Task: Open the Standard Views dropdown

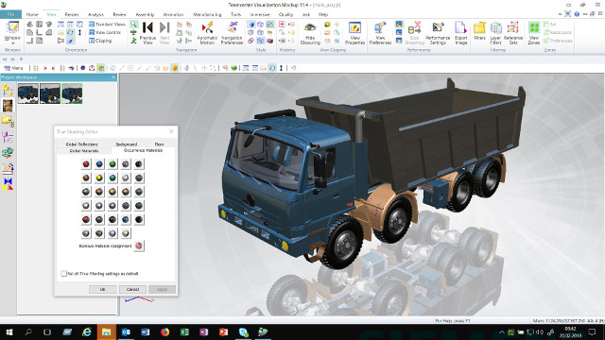Action: pos(107,24)
